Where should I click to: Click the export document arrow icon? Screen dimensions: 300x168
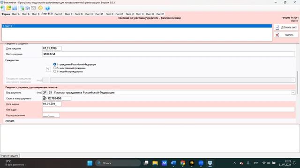(22, 8)
